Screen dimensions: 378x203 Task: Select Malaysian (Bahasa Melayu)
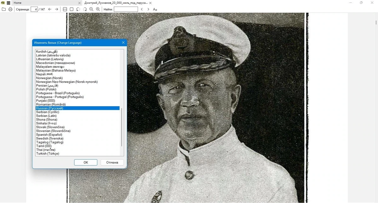tap(77, 70)
